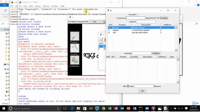Open the Products icon in XYZ Retail window
The height and width of the screenshot is (112, 200).
point(75,36)
